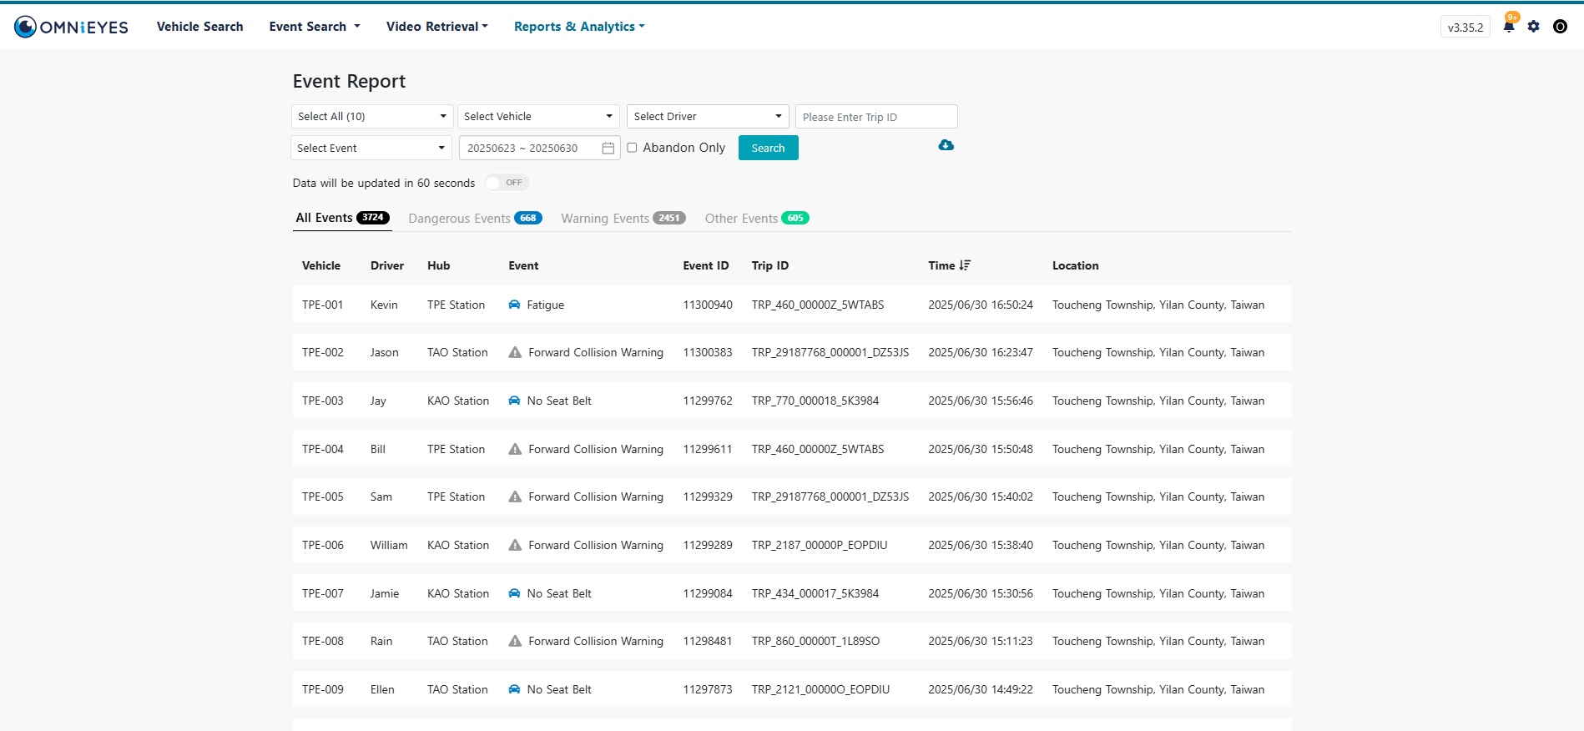Click the calendar icon in date range field

click(608, 149)
